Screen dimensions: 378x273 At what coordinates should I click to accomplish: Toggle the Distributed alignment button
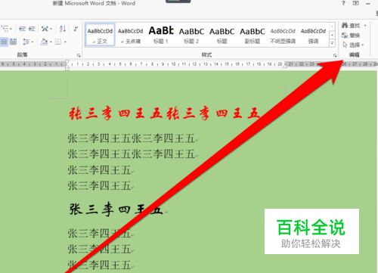coord(13,42)
